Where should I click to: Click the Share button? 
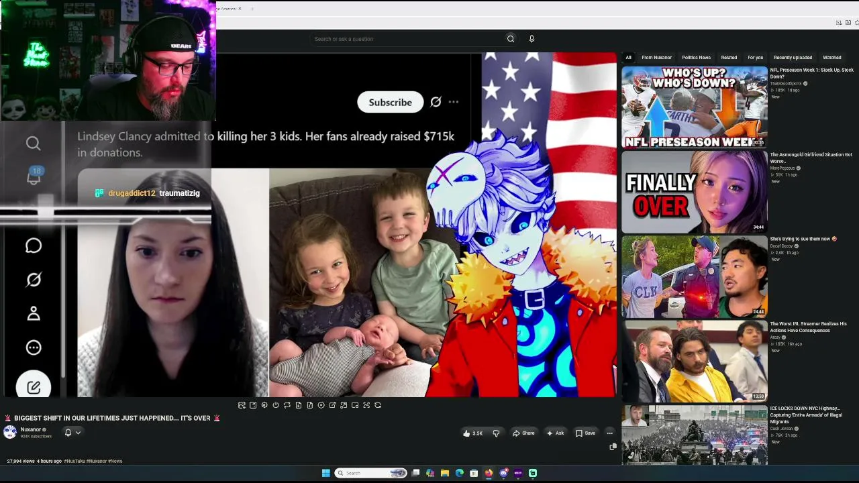[523, 433]
